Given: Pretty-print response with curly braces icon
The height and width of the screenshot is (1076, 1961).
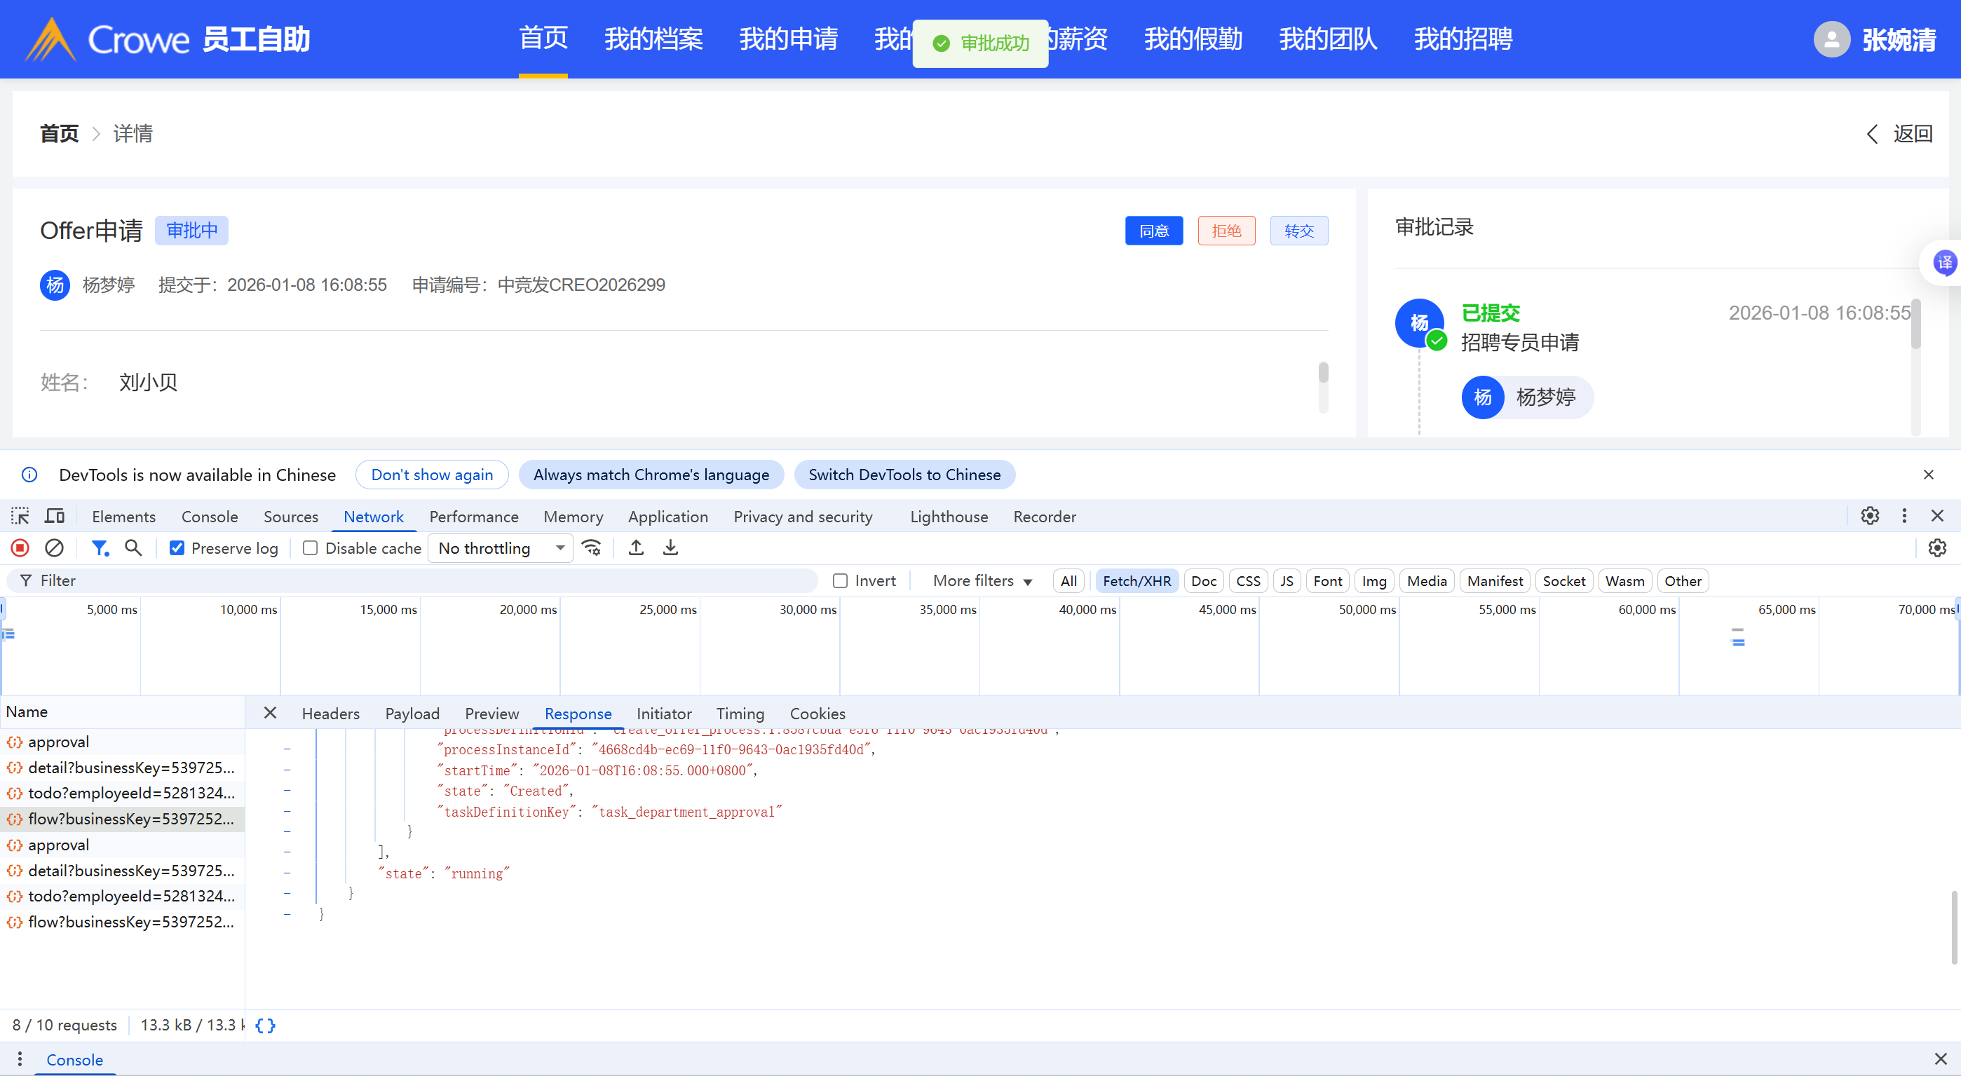Looking at the screenshot, I should [x=265, y=1025].
